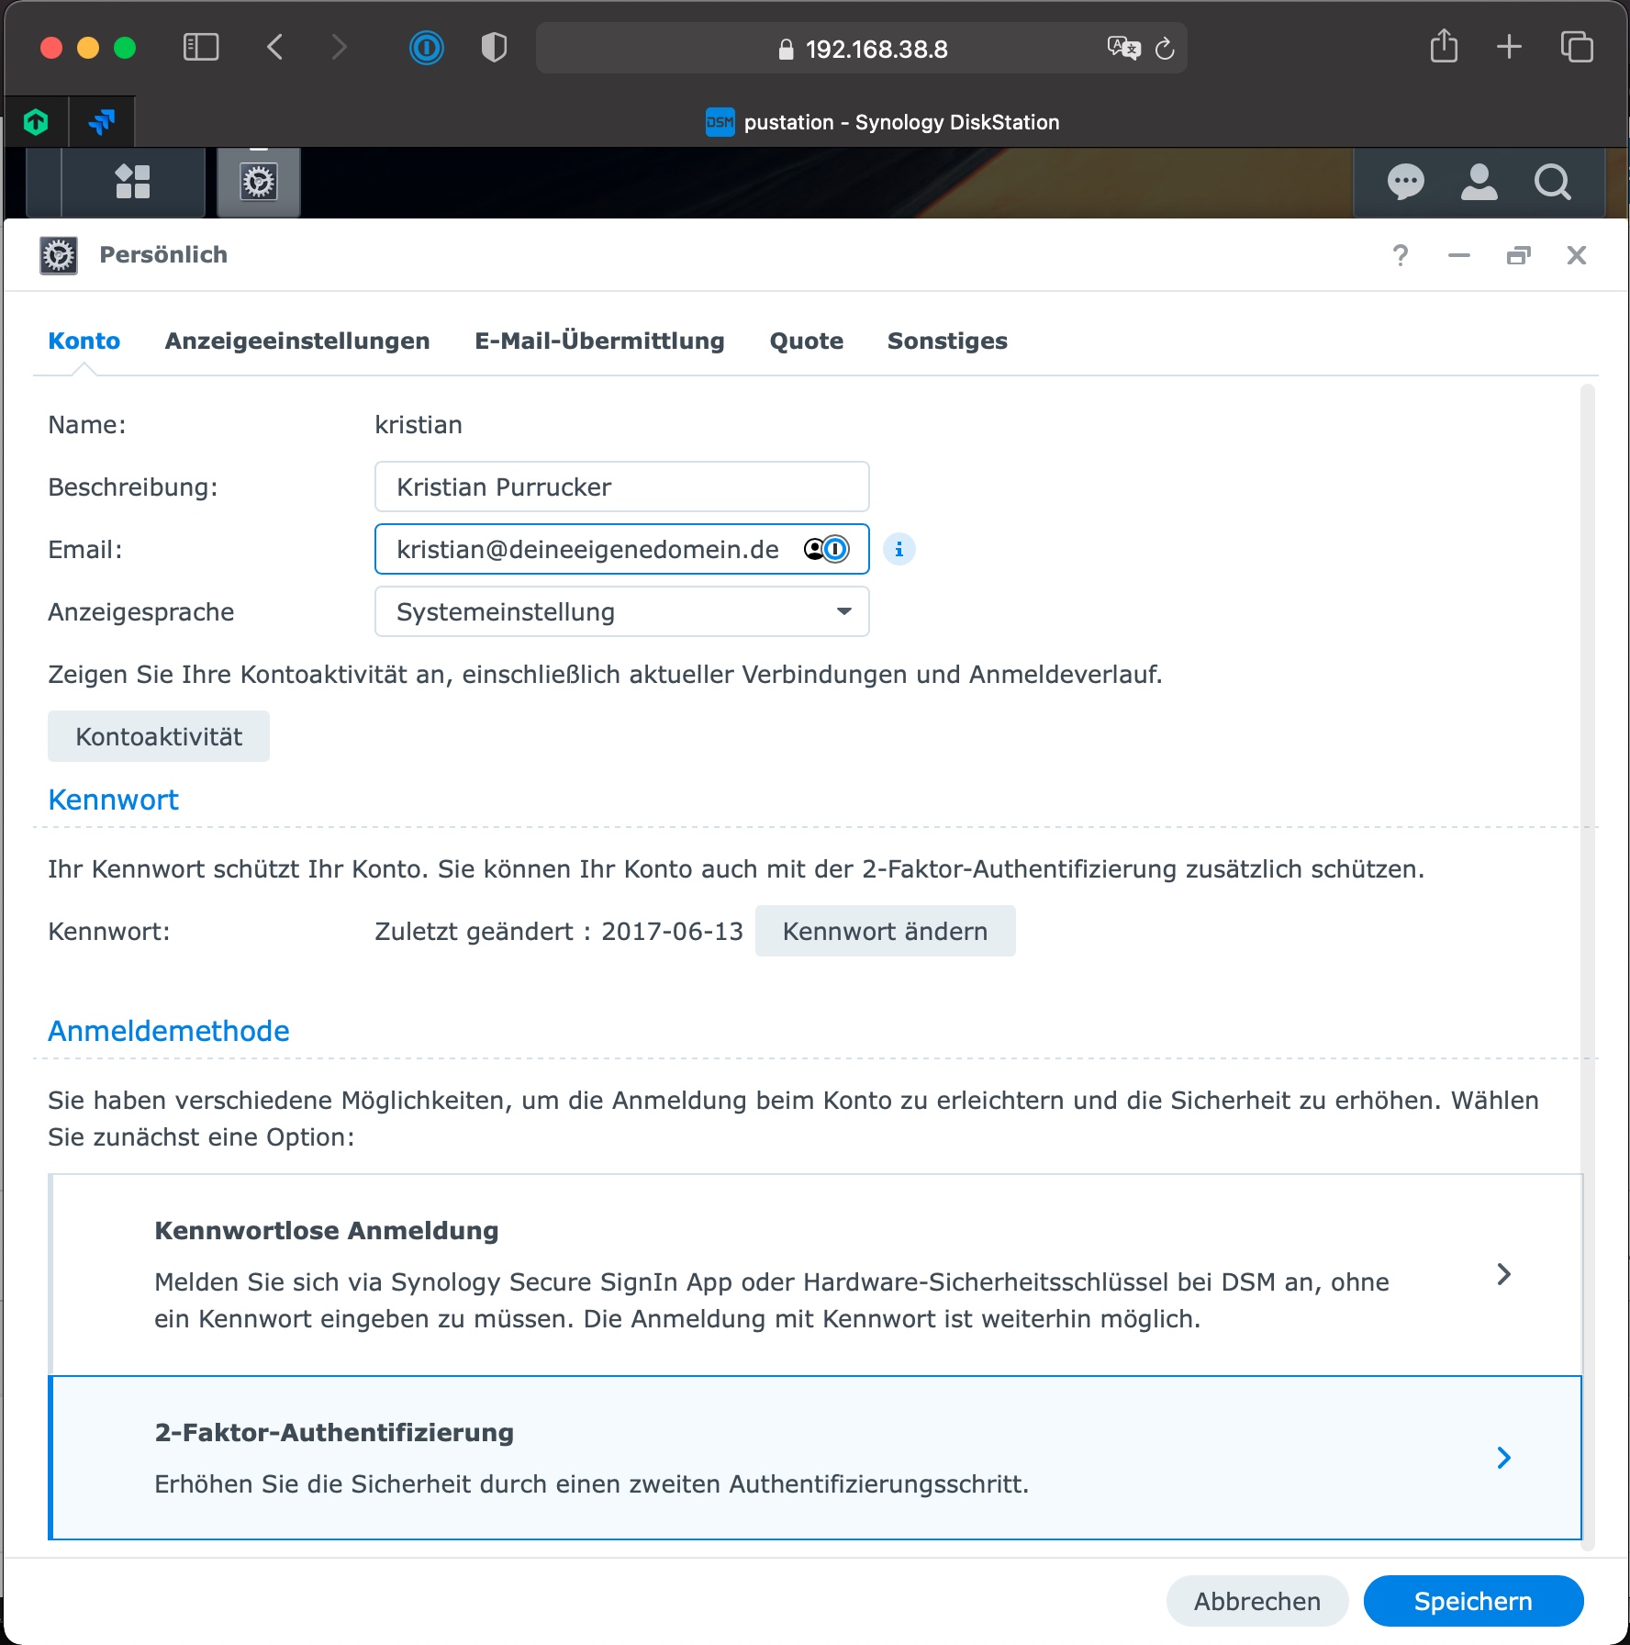Toggle the Safari sidebar
This screenshot has width=1630, height=1645.
point(201,48)
